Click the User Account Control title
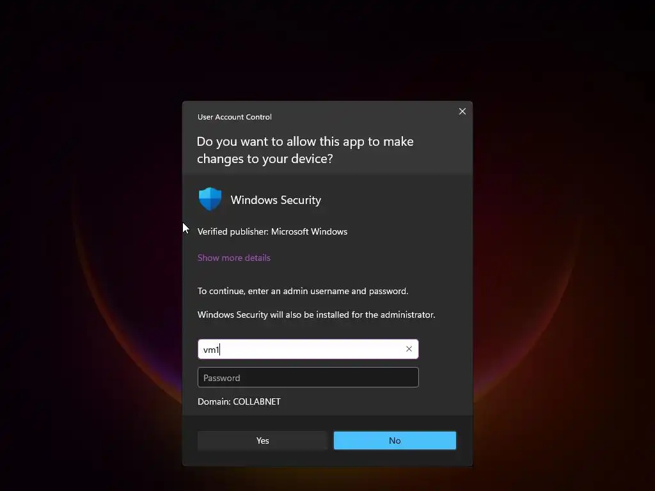This screenshot has height=491, width=655. [x=234, y=117]
